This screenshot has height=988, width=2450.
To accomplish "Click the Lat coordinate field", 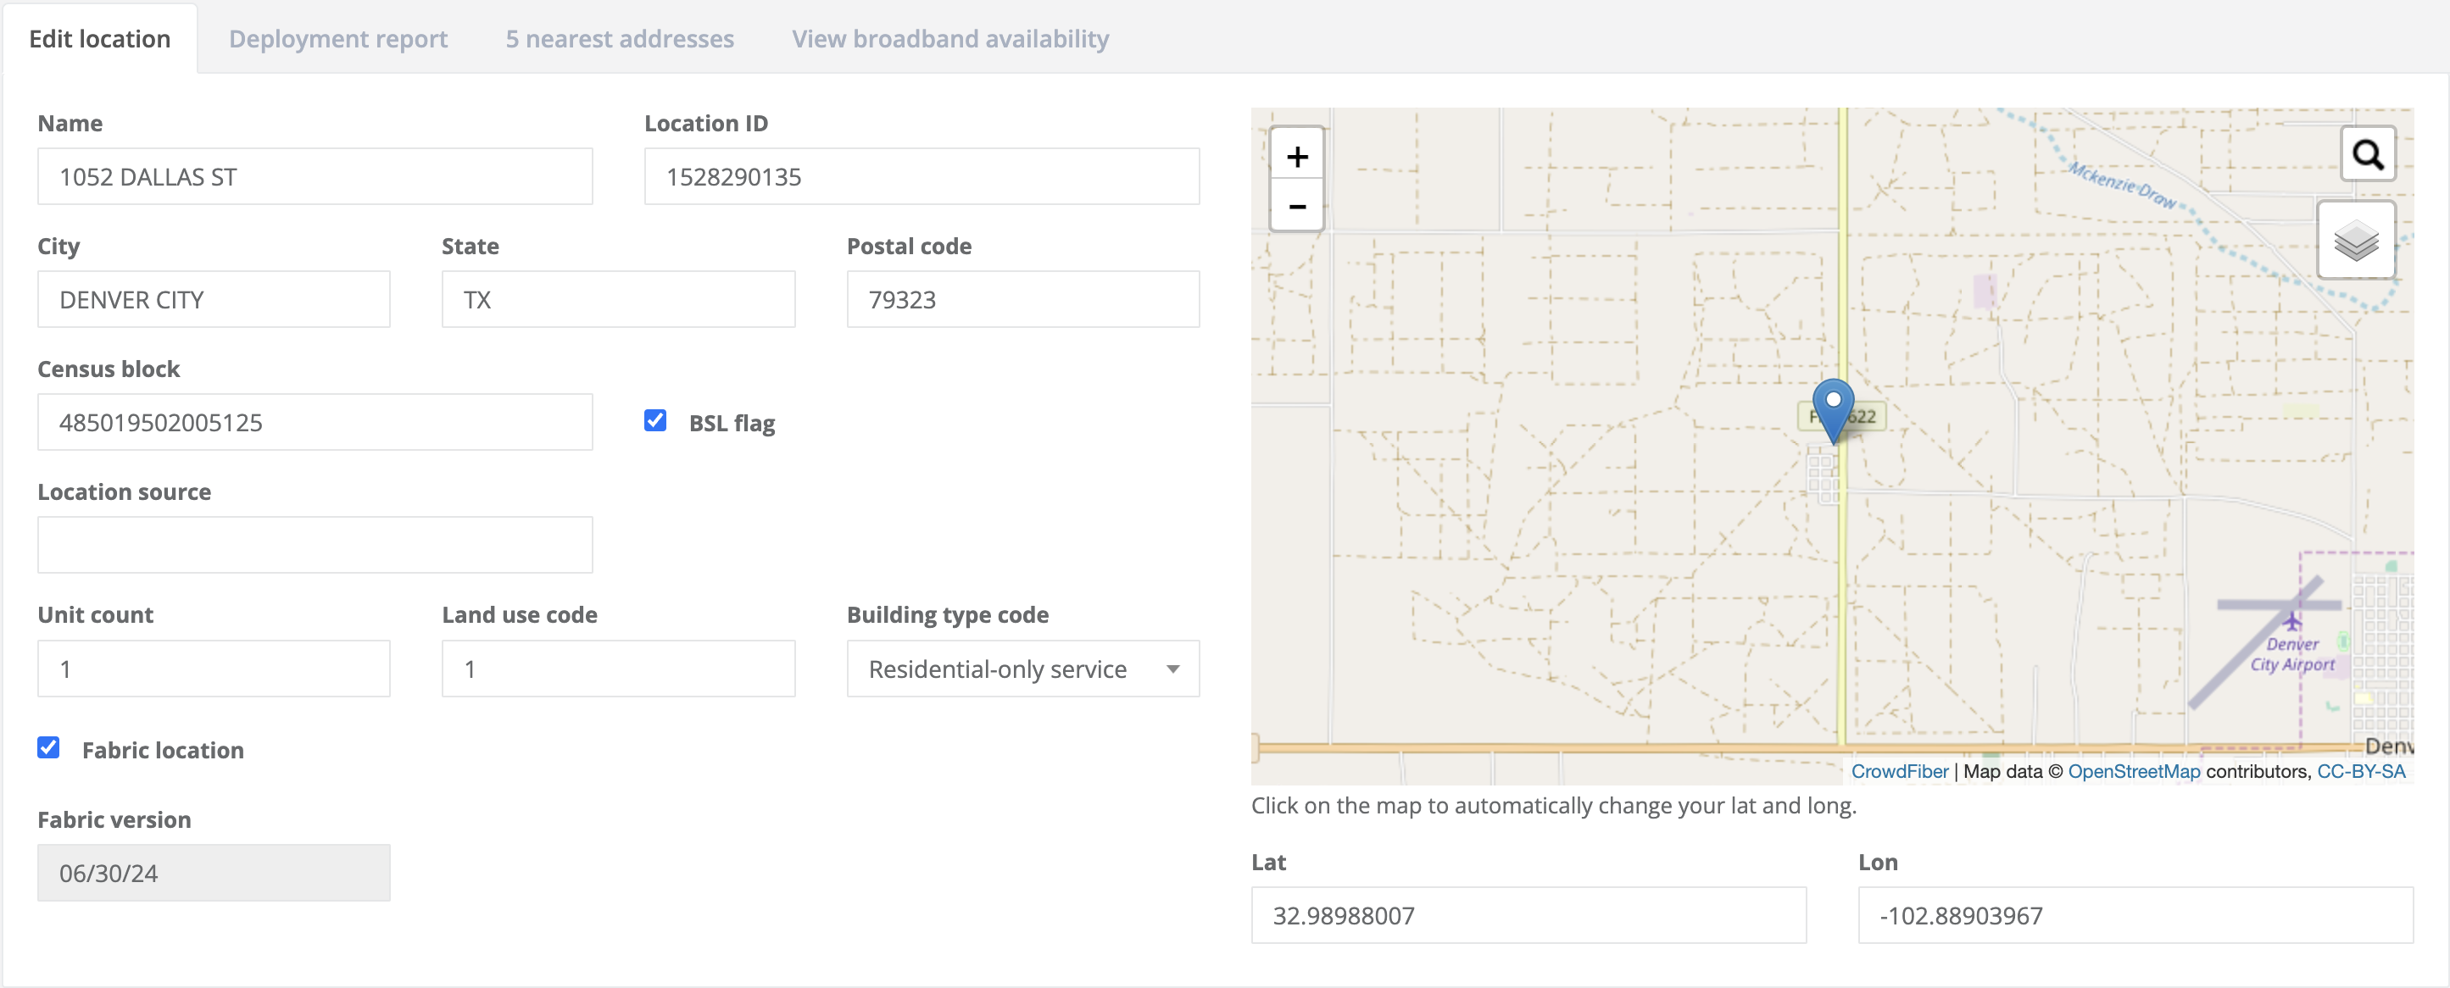I will point(1528,916).
